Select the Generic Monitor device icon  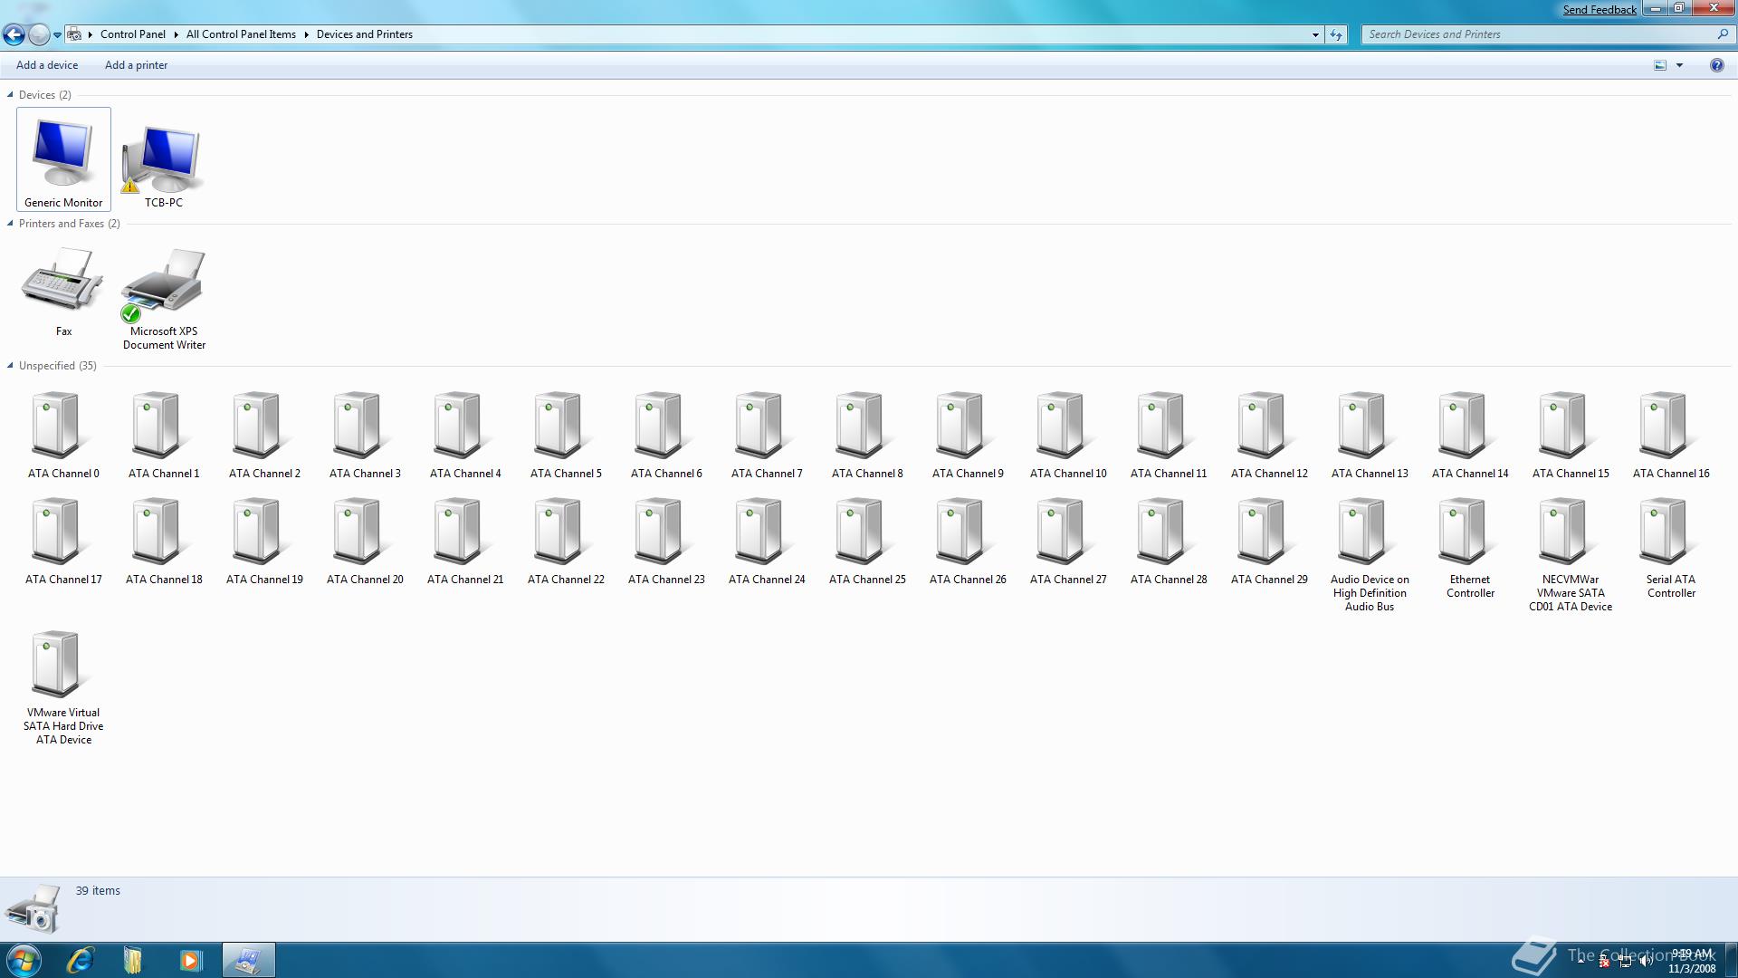(x=63, y=159)
